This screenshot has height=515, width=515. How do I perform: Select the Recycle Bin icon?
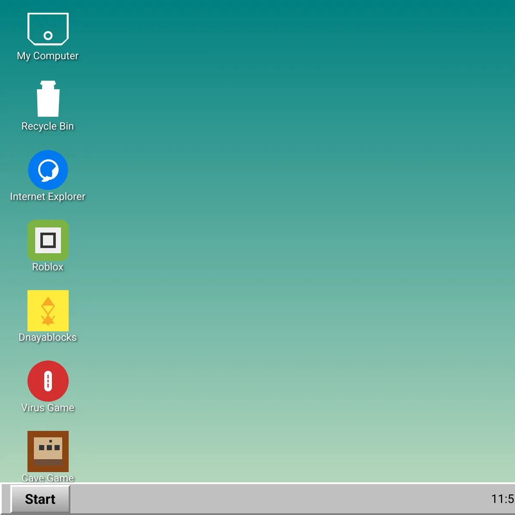48,99
